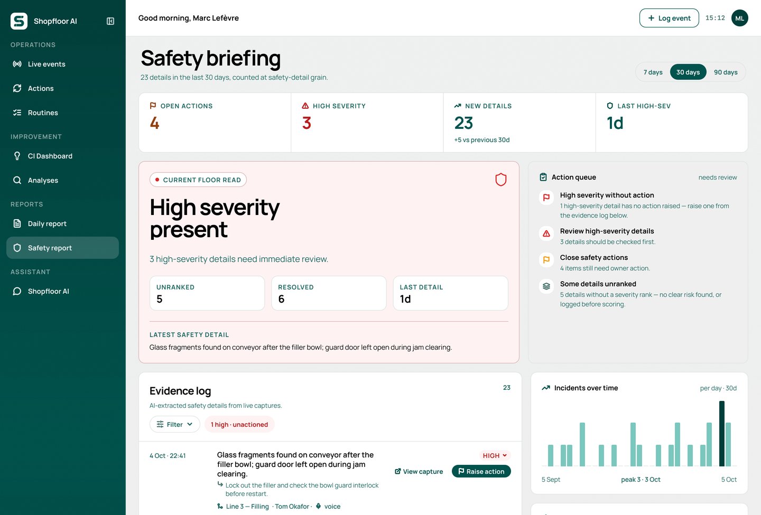Open Routines from the sidebar
This screenshot has height=515, width=761.
click(62, 113)
